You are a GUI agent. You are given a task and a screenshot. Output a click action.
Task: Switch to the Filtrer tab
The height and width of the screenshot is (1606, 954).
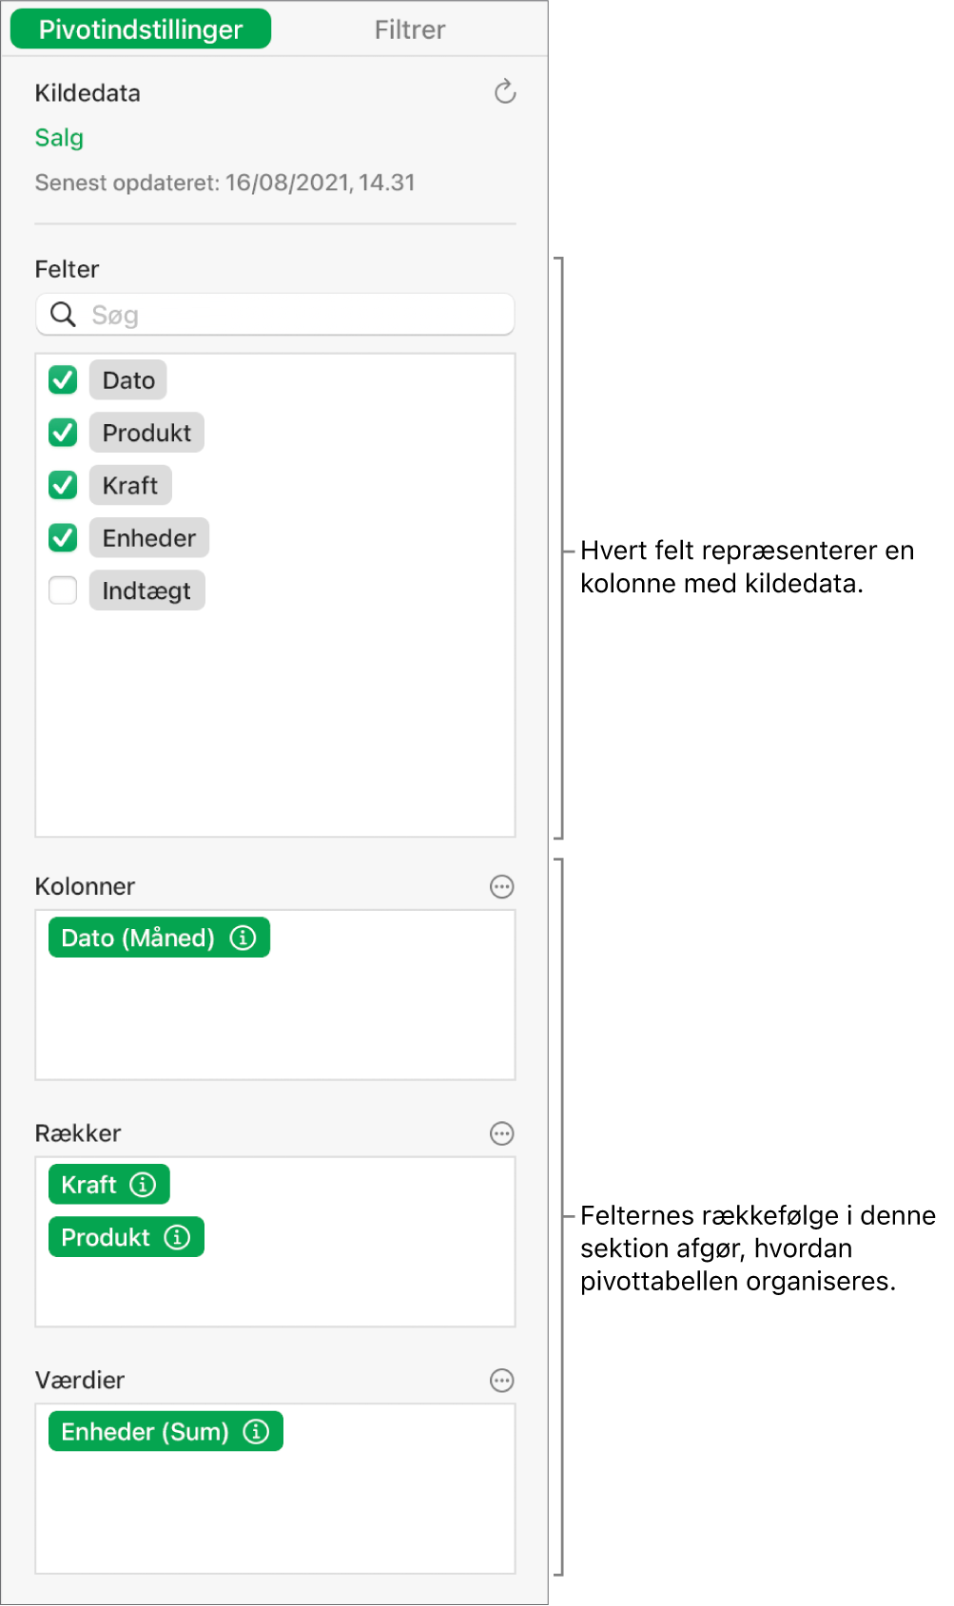click(409, 29)
